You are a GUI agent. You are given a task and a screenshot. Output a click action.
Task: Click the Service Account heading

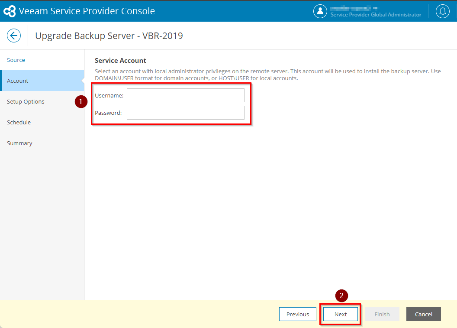coord(120,60)
